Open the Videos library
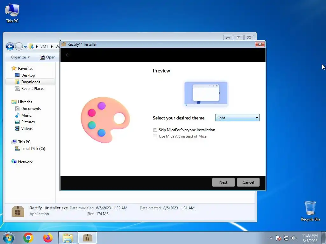 (x=27, y=128)
